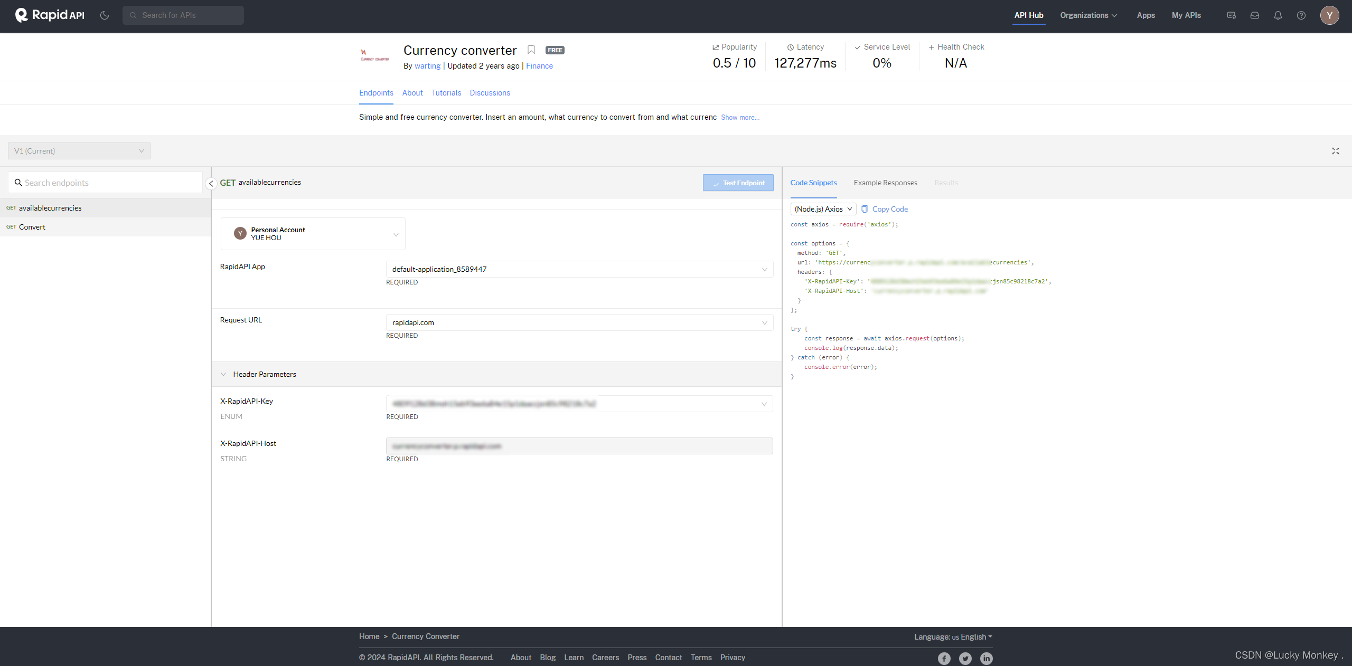
Task: Switch to the Tutorials tab
Action: (x=446, y=93)
